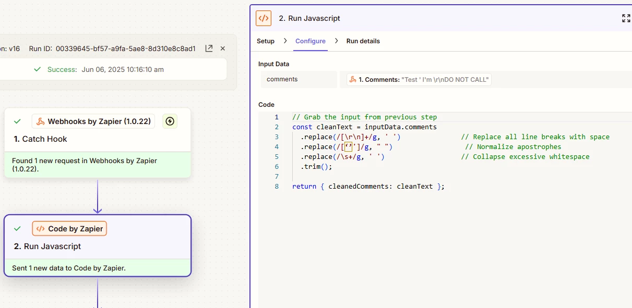Click the Comments mapped value pill
632x308 pixels.
pos(419,80)
